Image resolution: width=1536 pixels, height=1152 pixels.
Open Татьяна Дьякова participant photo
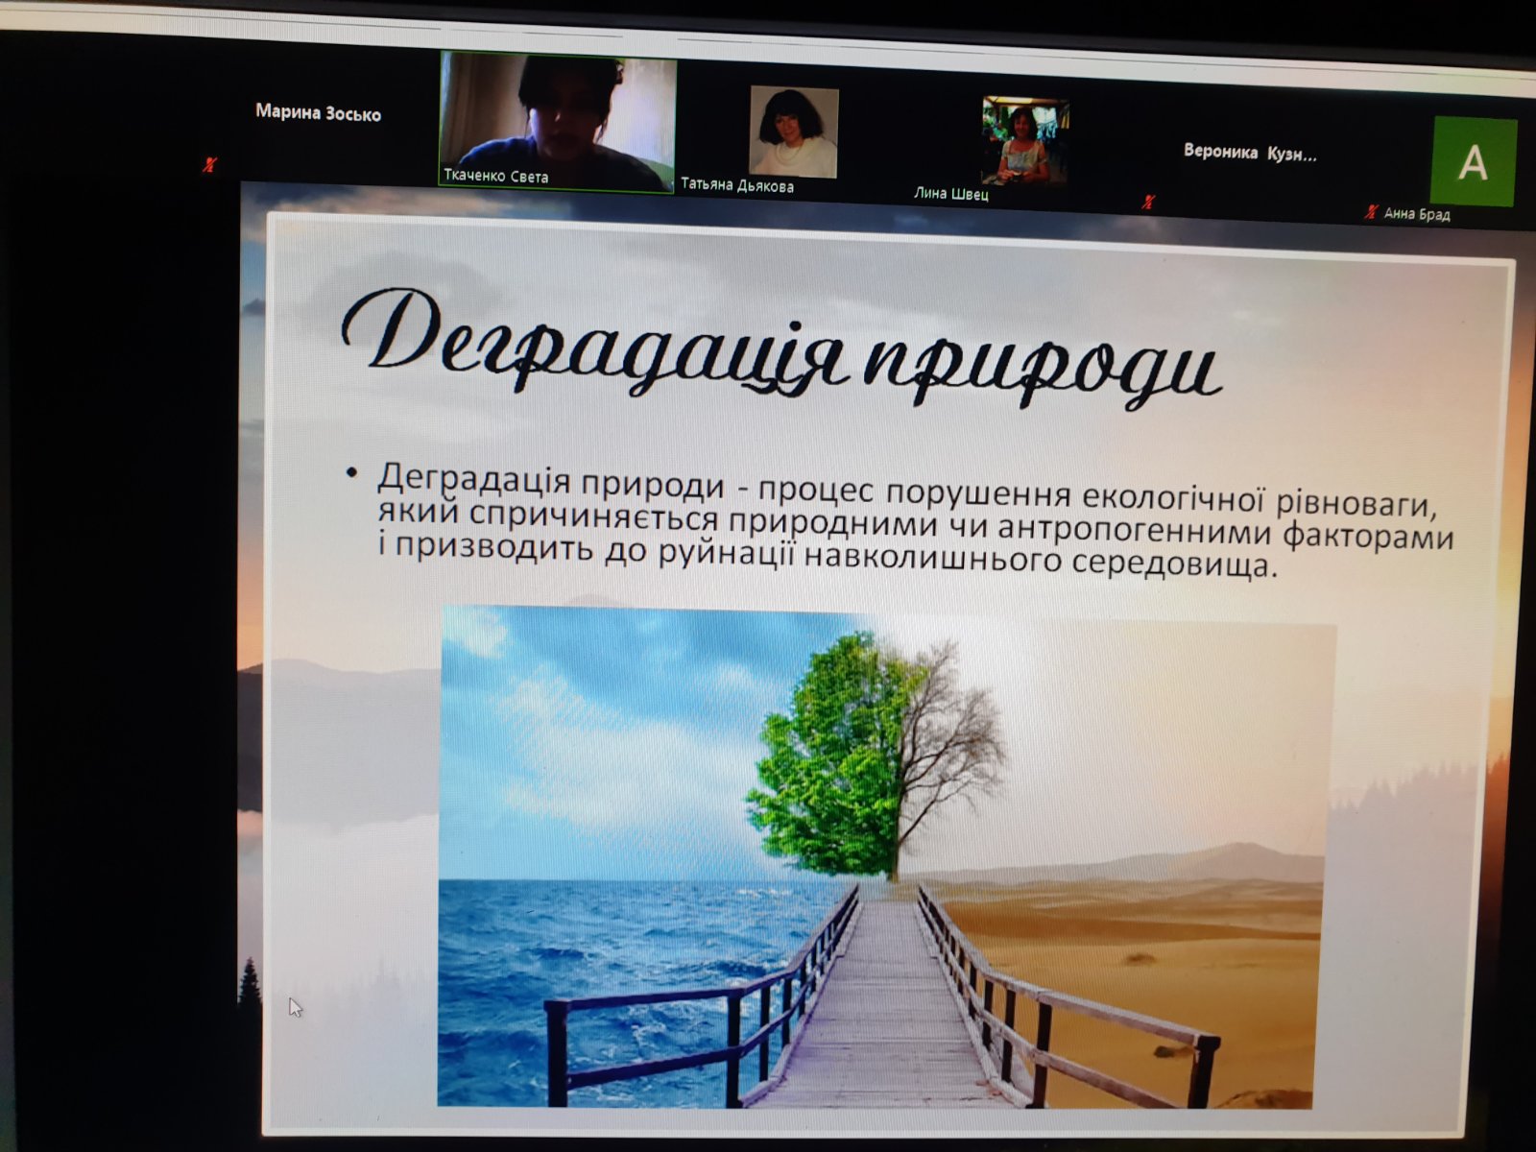793,132
